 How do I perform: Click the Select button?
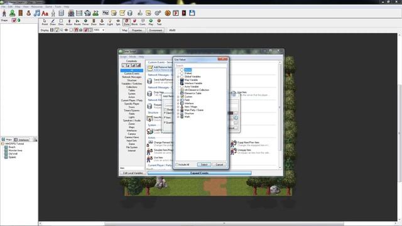[x=204, y=164]
